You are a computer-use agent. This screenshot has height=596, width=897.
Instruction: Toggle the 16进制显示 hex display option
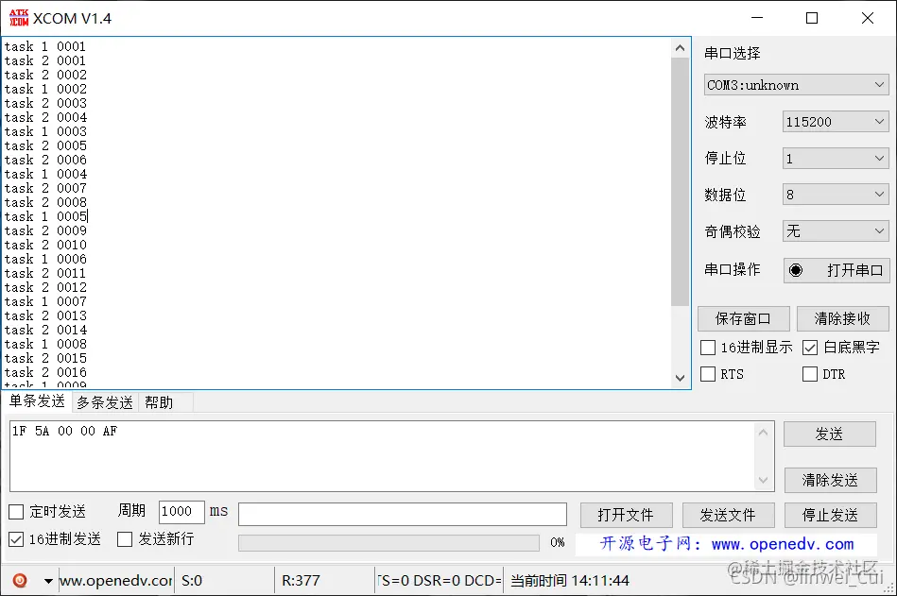point(707,348)
